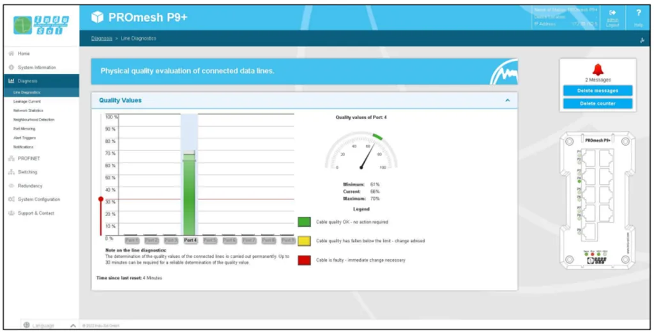Click the PROmesh P9+ cube icon
654x332 pixels.
[97, 17]
